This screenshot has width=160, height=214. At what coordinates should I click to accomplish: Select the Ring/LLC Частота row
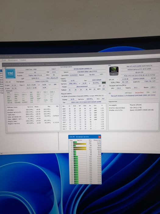[33, 123]
